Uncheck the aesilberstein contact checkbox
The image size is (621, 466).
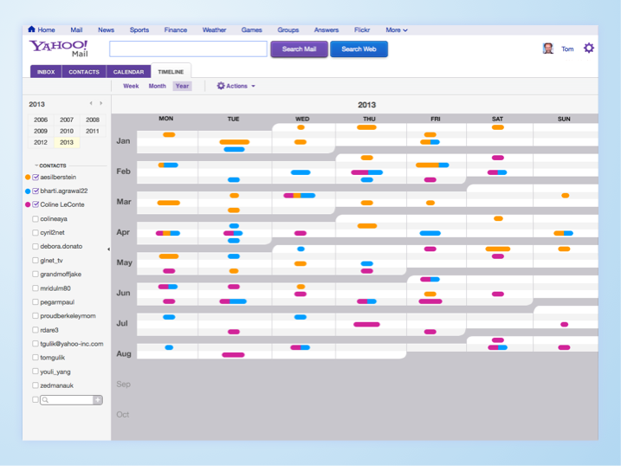36,177
